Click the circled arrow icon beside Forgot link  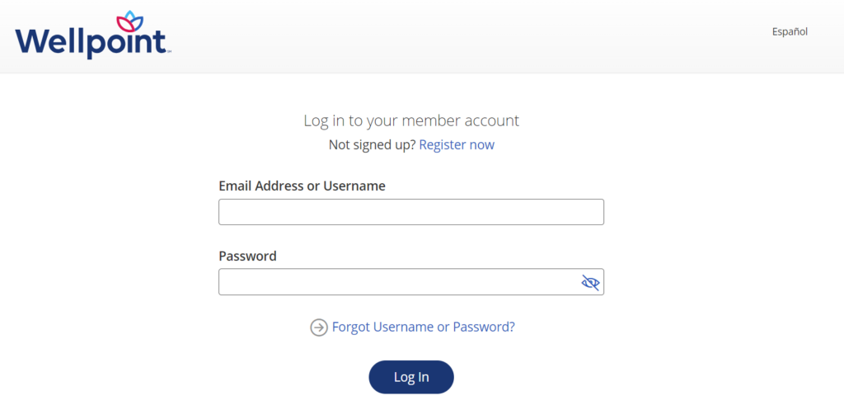click(318, 327)
